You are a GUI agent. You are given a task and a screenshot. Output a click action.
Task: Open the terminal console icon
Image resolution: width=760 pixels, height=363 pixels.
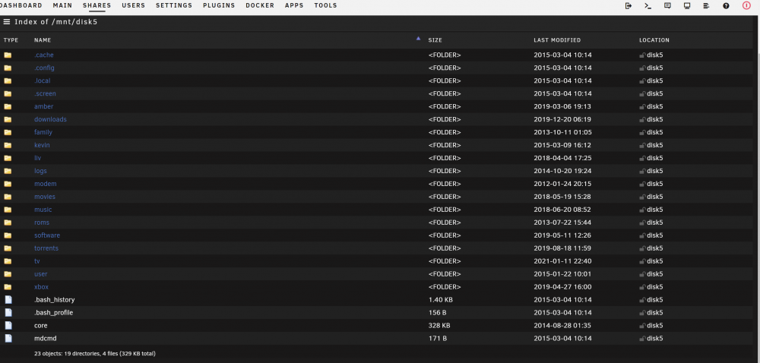[x=648, y=6]
